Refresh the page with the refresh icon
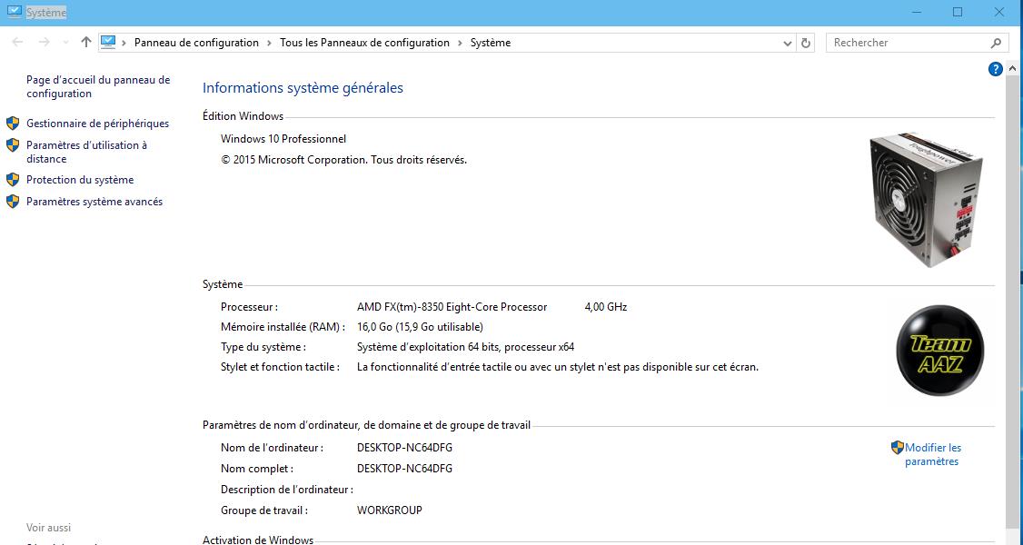This screenshot has width=1023, height=545. (x=806, y=43)
